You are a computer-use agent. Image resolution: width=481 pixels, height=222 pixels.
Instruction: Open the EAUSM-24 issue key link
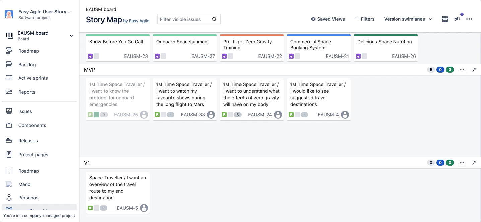(260, 115)
